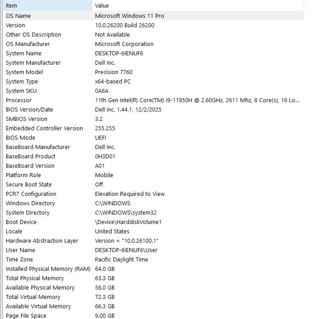Select the Available Virtual Memory row

154,307
